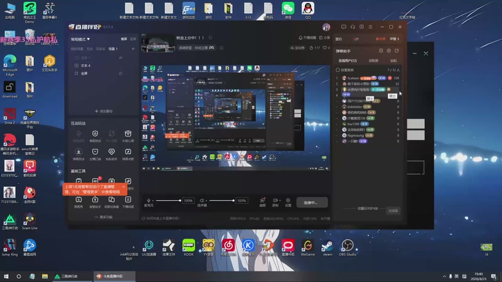Click the streamer avatar in the title bar
This screenshot has height=282, width=502.
[326, 27]
